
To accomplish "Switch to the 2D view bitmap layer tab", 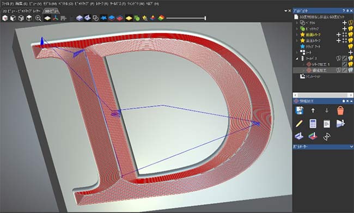I will click(x=21, y=11).
